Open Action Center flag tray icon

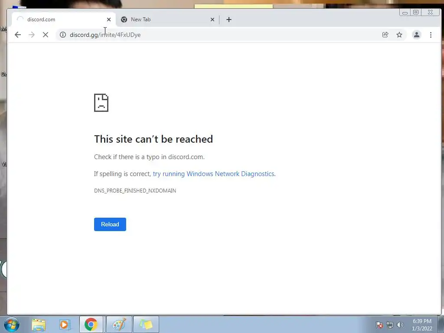pos(379,325)
